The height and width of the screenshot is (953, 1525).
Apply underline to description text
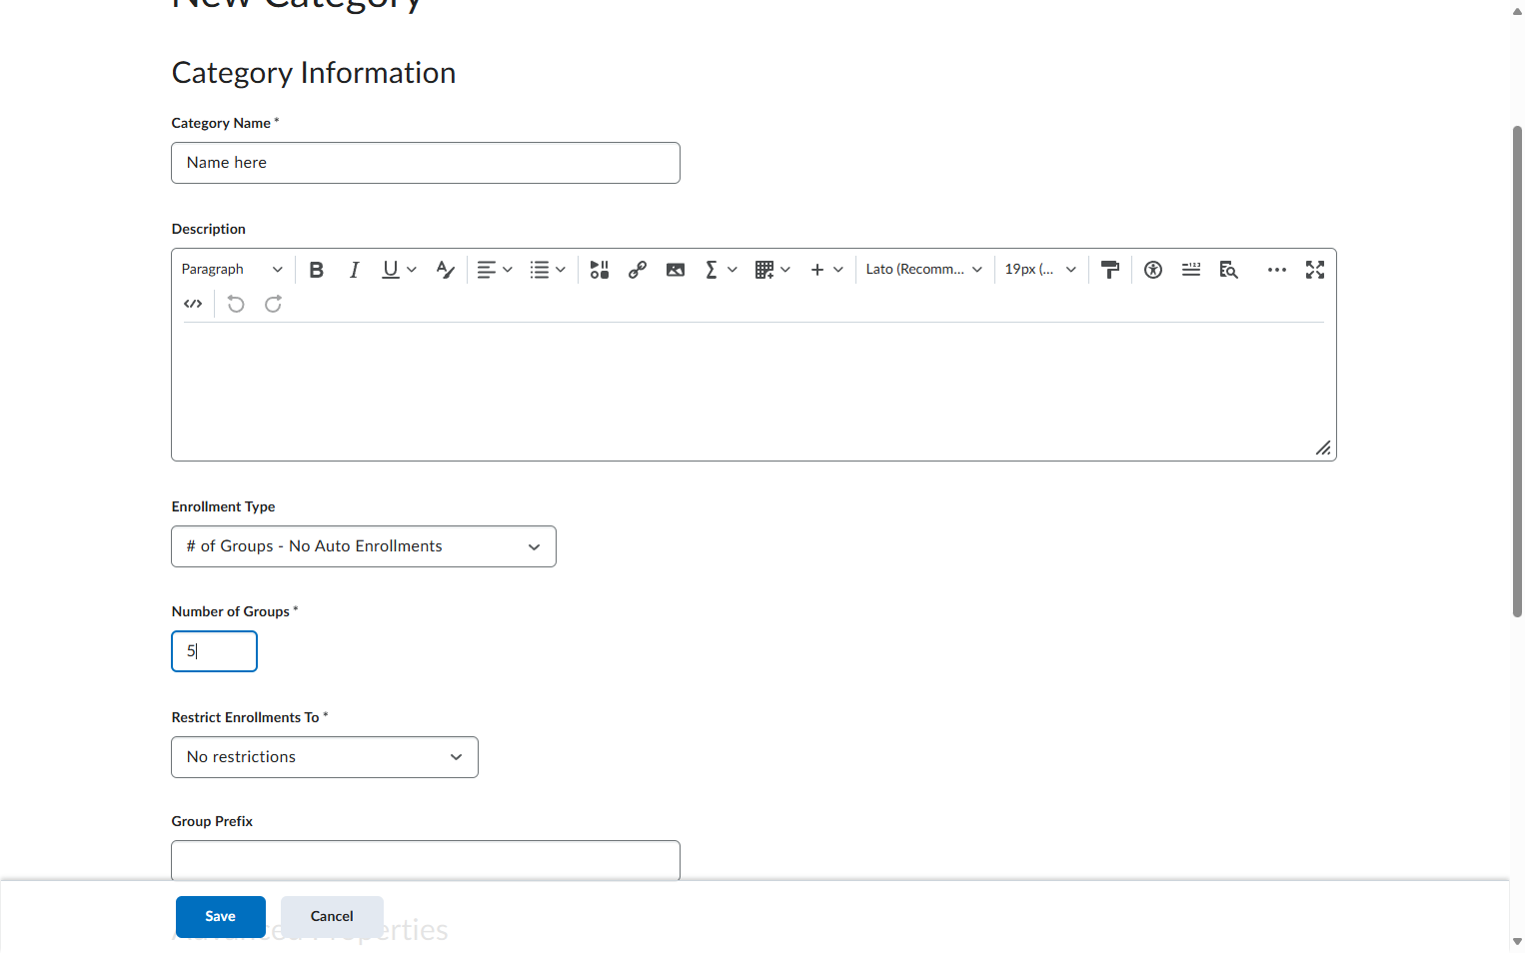pos(390,270)
